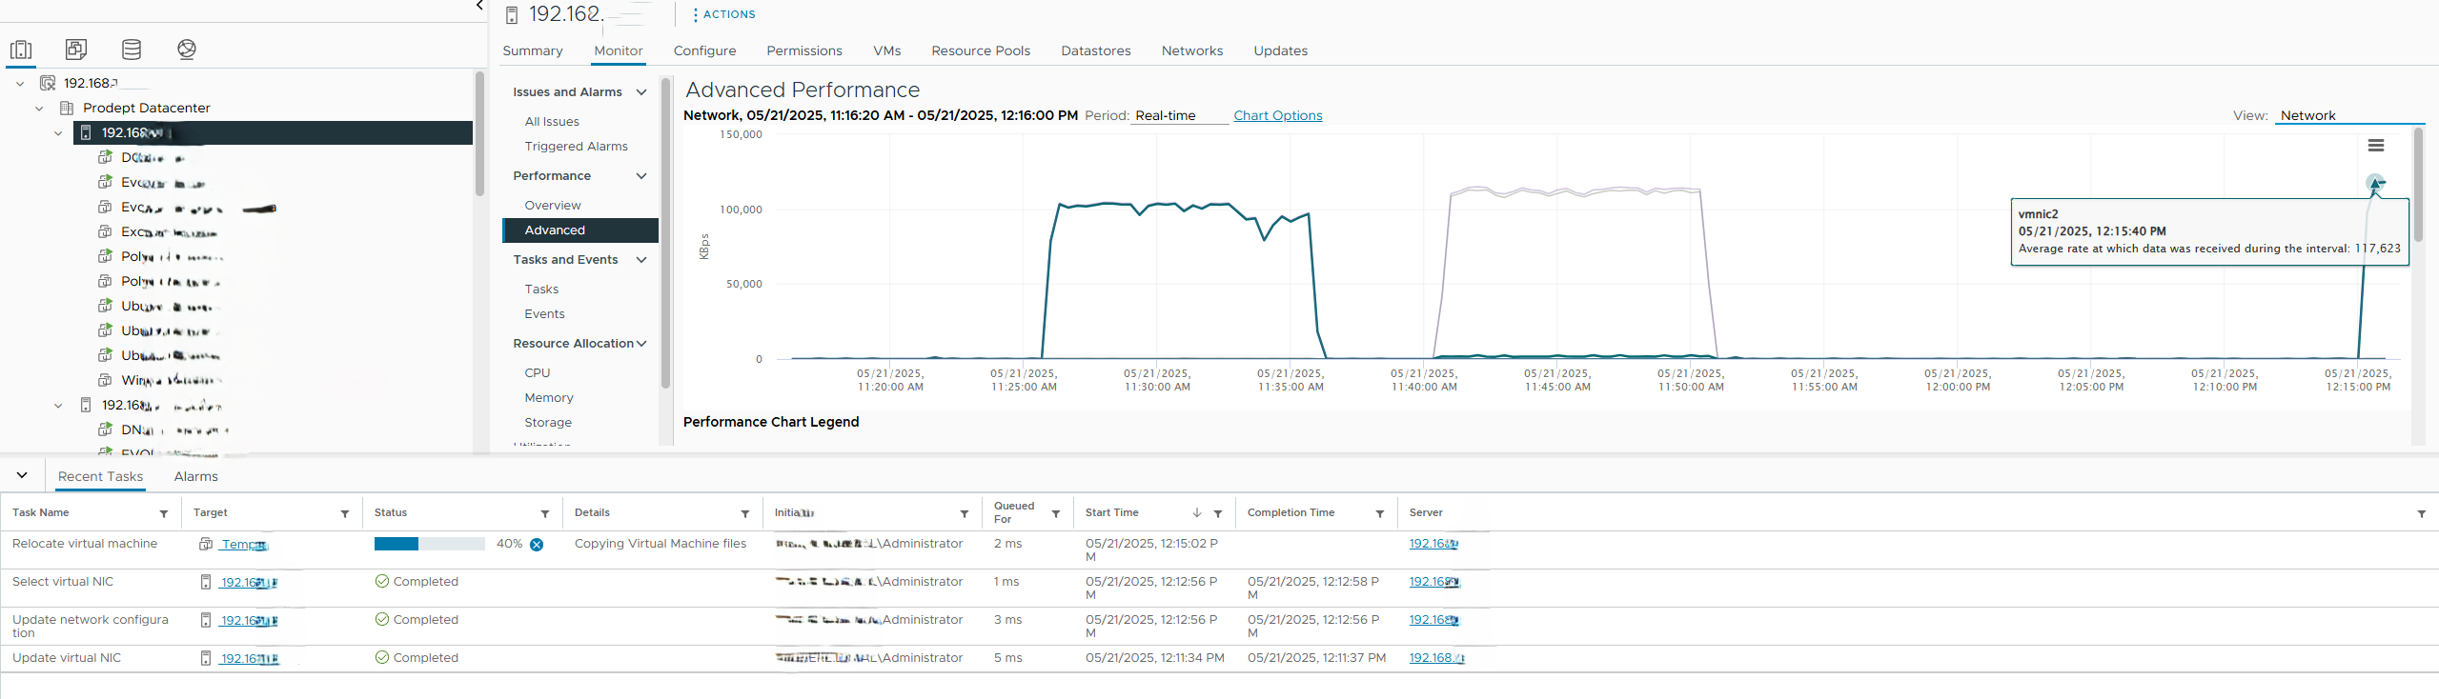Collapse the Issues and Alarms section
The width and height of the screenshot is (2439, 699).
pyautogui.click(x=641, y=92)
